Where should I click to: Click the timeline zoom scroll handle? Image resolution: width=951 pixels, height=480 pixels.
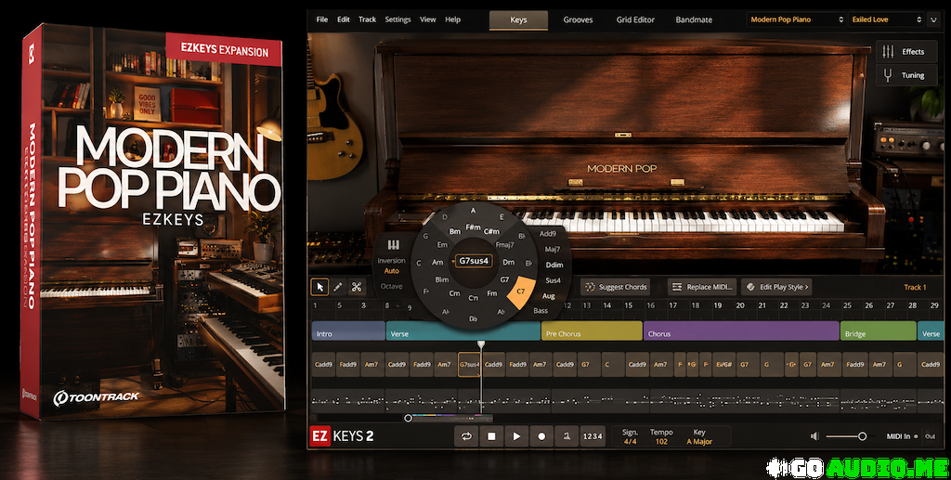(x=409, y=418)
